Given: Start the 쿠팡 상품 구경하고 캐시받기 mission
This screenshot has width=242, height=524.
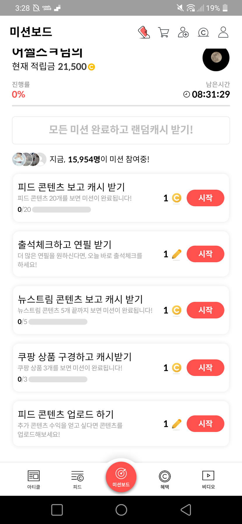Looking at the screenshot, I should 205,368.
